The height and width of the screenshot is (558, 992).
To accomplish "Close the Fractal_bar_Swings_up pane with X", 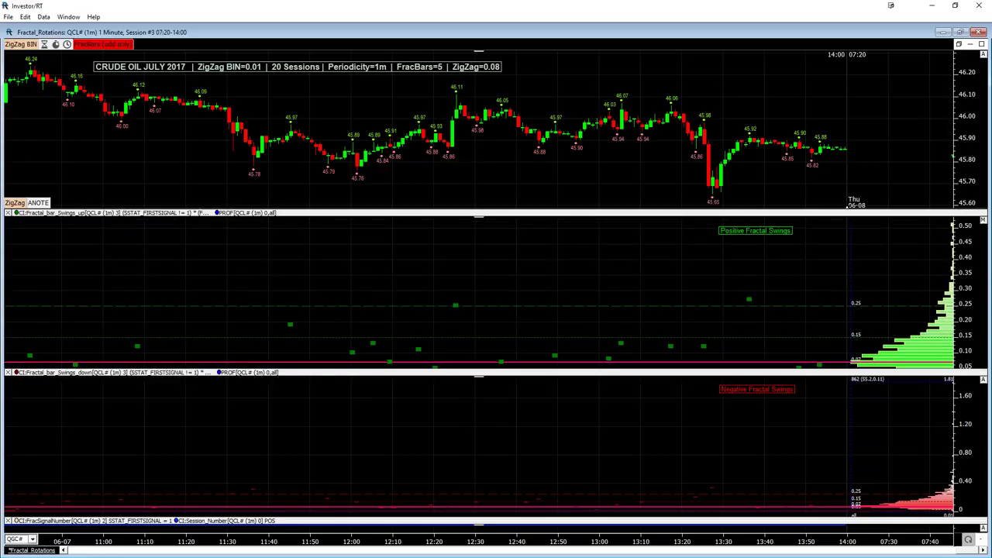I will [x=9, y=212].
